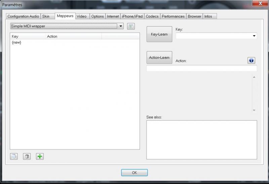Click the description scrollbar up arrow

pos(254,77)
